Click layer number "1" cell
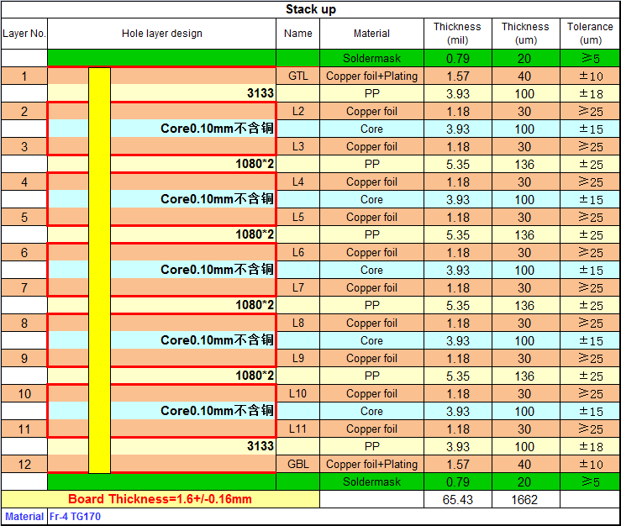The height and width of the screenshot is (526, 621). click(x=24, y=76)
